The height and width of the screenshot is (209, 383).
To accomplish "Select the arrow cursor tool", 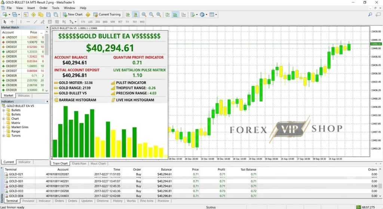I will tap(4, 22).
